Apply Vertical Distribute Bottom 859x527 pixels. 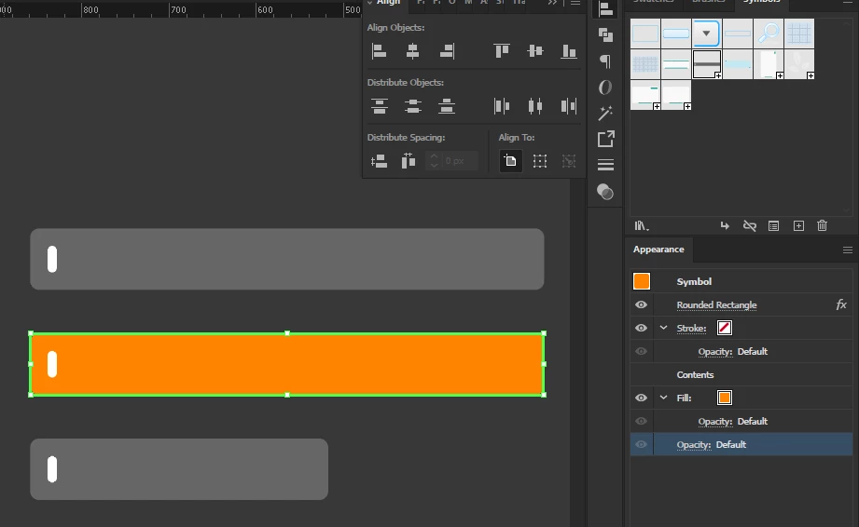(x=447, y=106)
